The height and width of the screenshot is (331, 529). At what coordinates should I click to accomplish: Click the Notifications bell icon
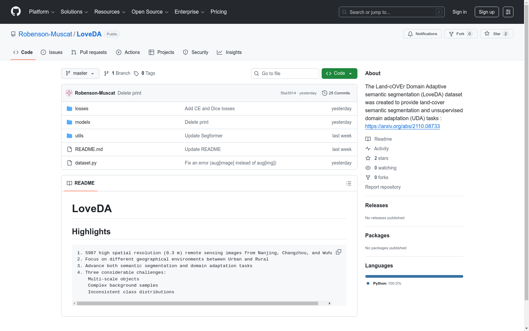[410, 34]
